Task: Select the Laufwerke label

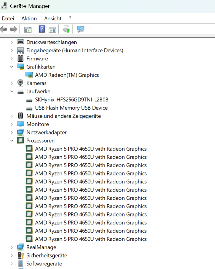Action: coord(38,91)
